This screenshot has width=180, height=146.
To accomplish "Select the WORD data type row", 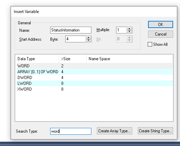I will tap(95, 66).
